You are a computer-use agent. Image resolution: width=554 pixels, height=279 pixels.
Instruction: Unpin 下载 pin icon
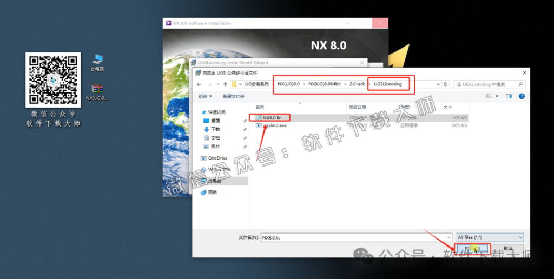click(x=245, y=129)
